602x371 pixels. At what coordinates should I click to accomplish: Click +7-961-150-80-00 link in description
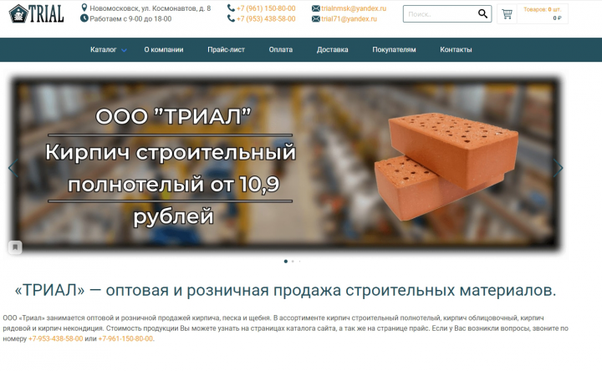125,338
